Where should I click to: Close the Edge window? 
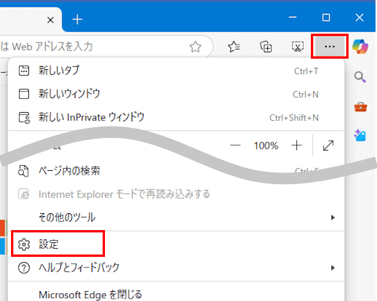coord(360,17)
